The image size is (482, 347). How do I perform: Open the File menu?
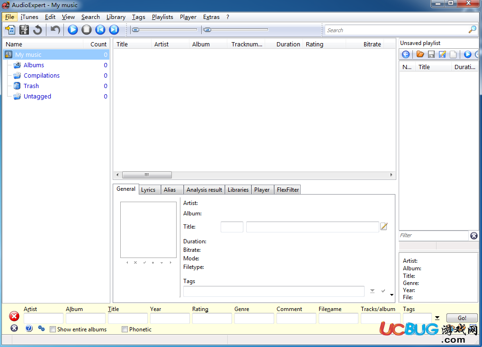click(9, 17)
